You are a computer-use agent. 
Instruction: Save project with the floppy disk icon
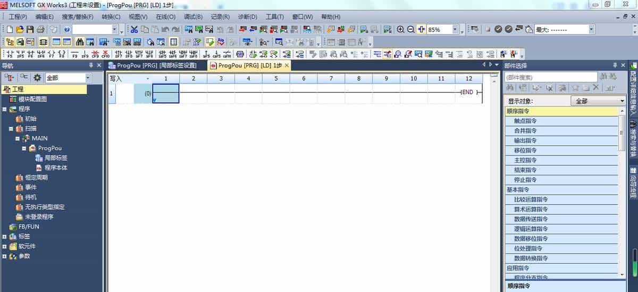pos(30,29)
